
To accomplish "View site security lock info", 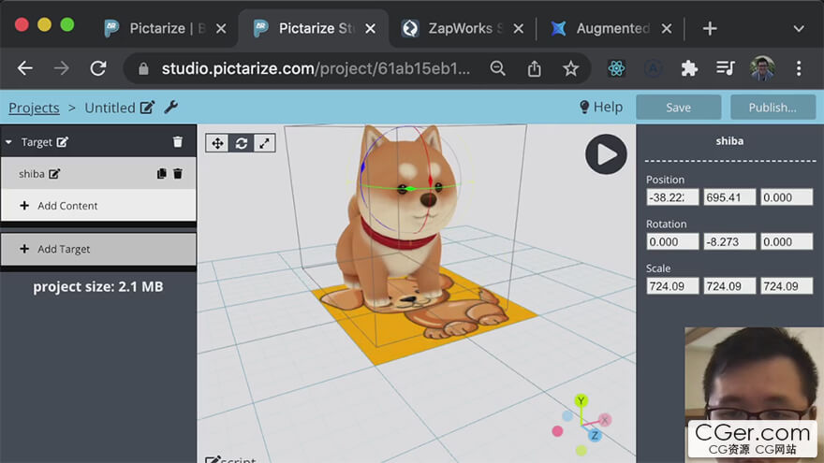I will [x=143, y=69].
